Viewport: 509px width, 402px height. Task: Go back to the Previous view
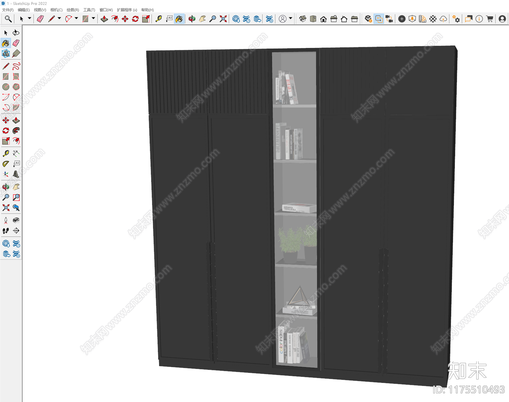click(16, 208)
